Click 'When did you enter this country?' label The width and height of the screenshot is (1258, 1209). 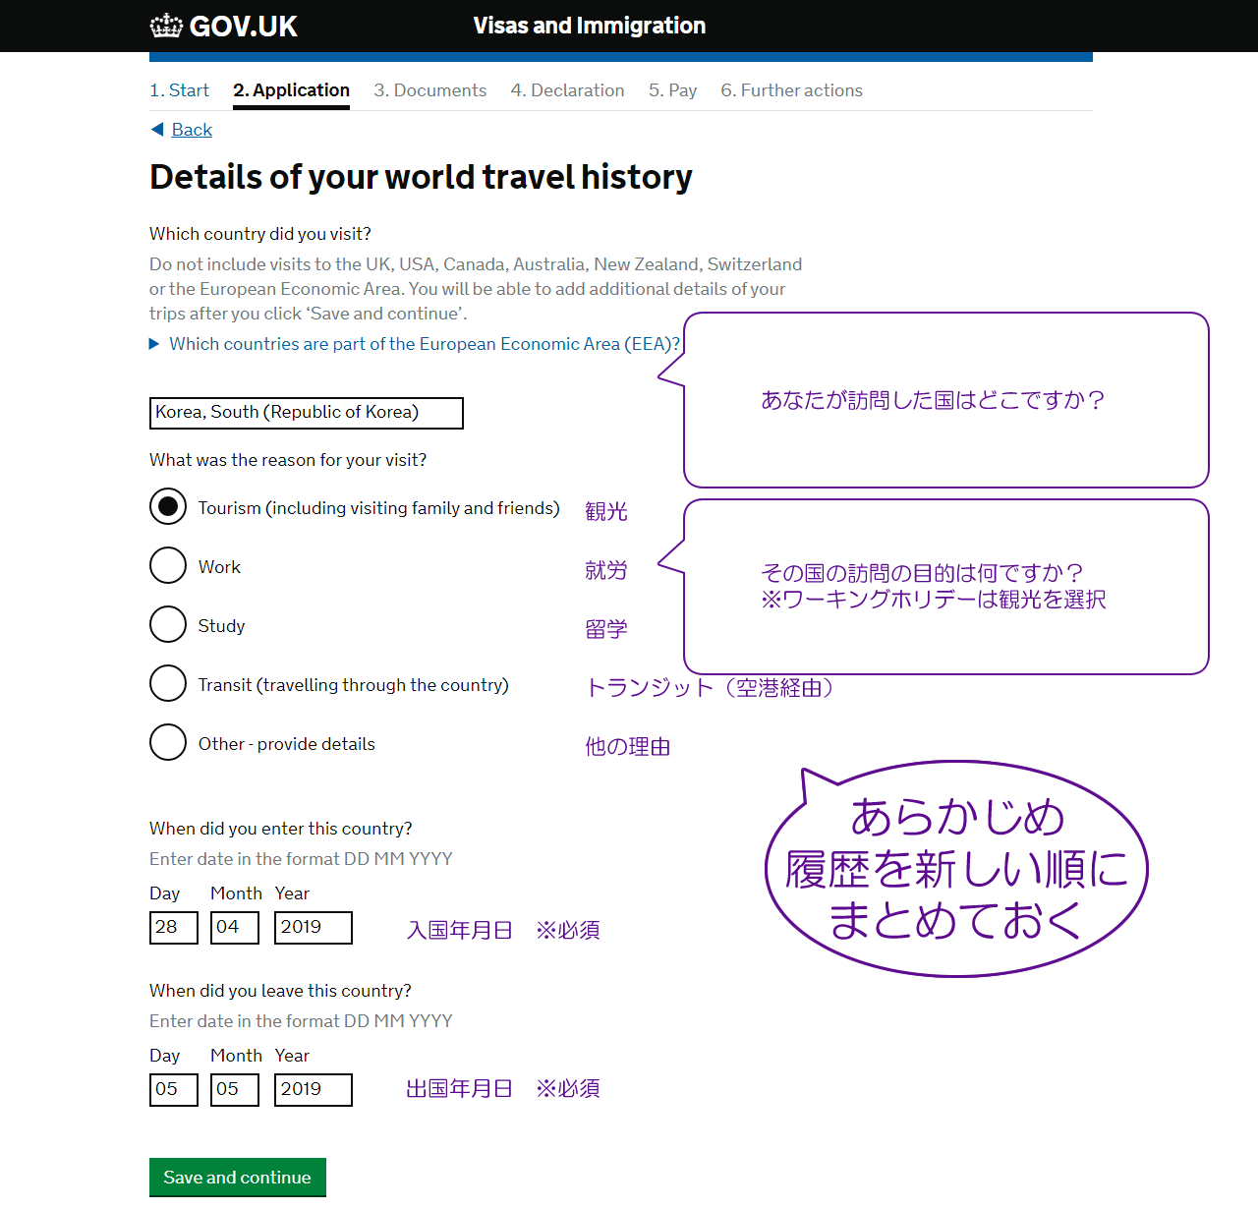tap(281, 829)
